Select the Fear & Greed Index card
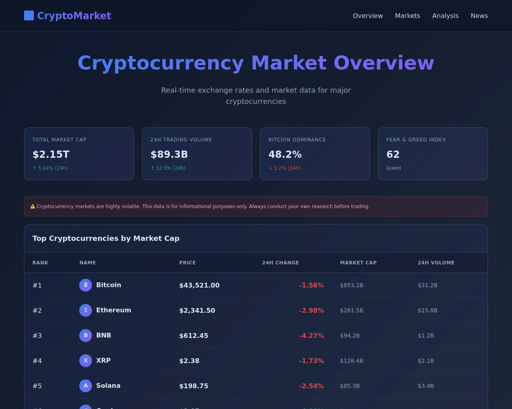This screenshot has width=512, height=409. pyautogui.click(x=433, y=154)
